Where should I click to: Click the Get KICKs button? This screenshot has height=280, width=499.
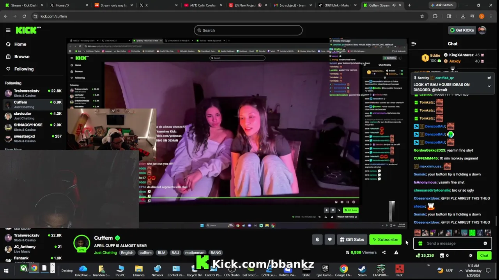[462, 30]
